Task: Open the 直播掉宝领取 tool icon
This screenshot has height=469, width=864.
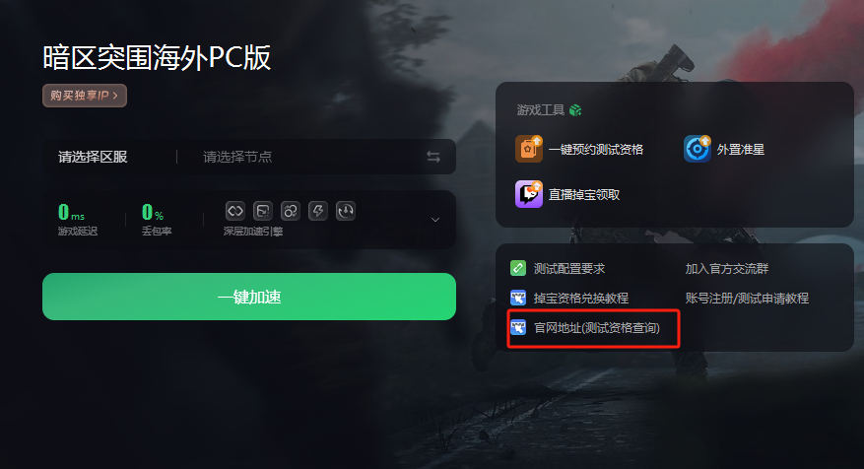Action: [x=528, y=194]
